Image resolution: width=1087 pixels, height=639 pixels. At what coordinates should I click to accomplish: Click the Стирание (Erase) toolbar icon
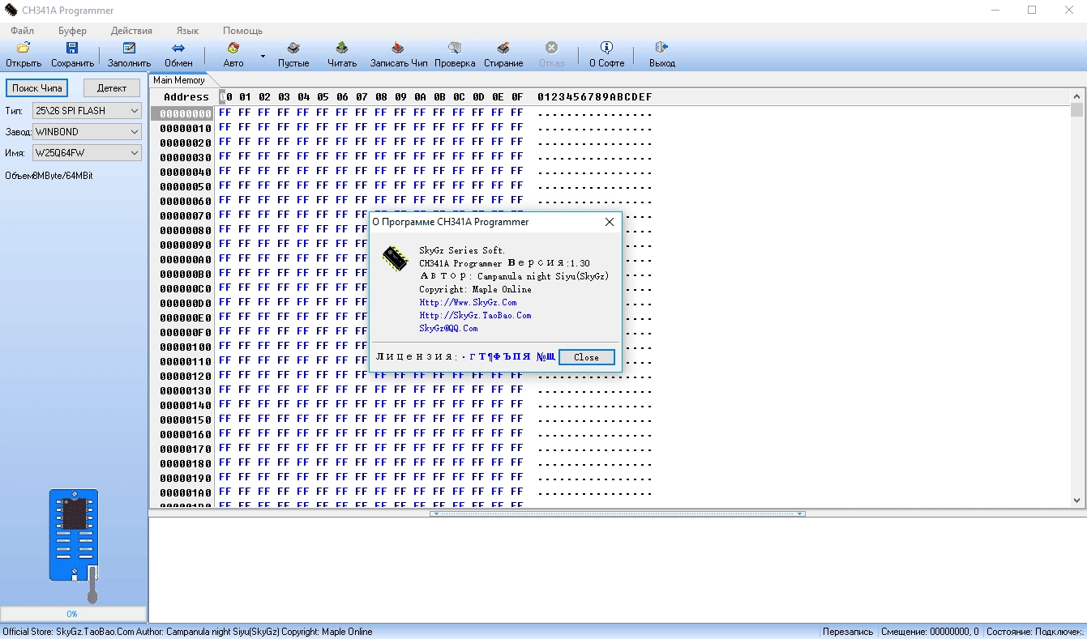(503, 49)
